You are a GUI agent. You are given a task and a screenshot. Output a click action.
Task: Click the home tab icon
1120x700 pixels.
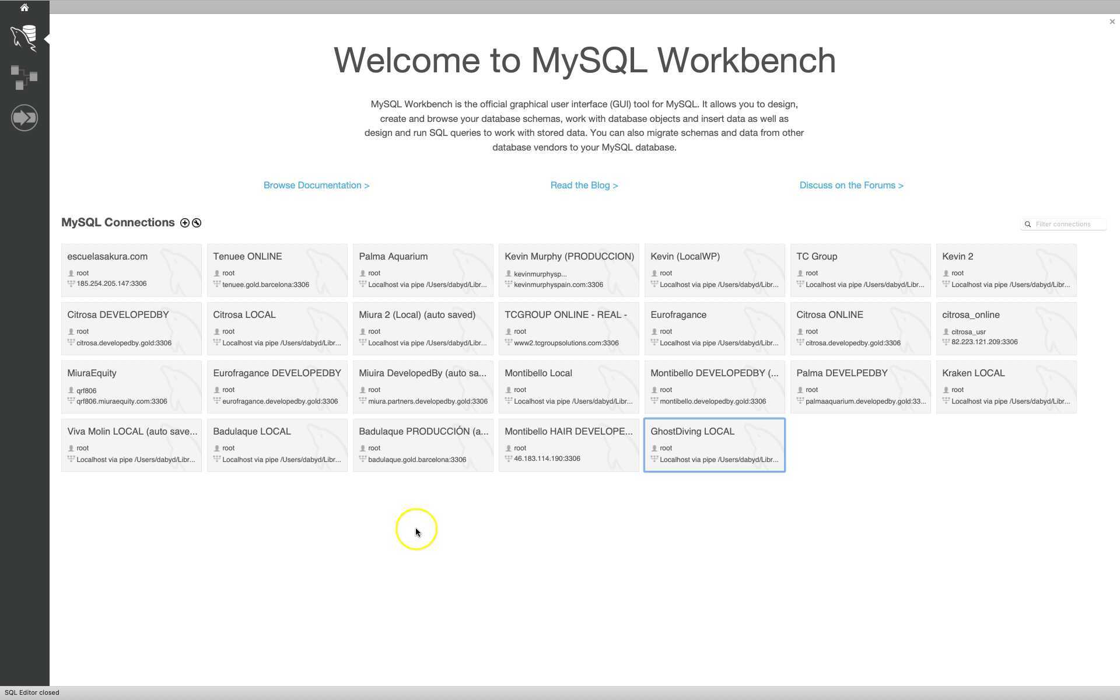[x=24, y=8]
